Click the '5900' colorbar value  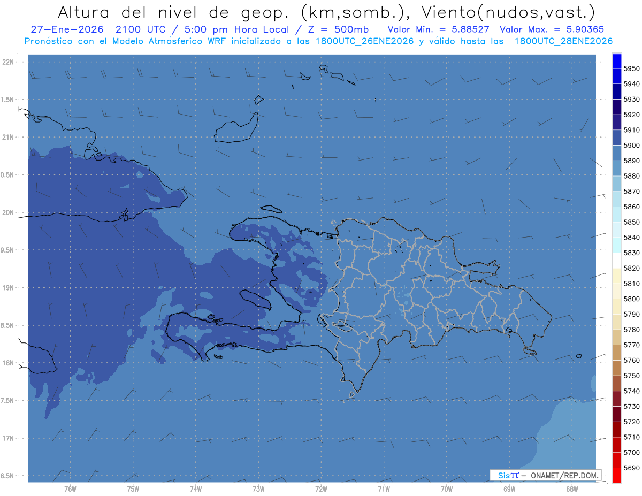coord(632,146)
